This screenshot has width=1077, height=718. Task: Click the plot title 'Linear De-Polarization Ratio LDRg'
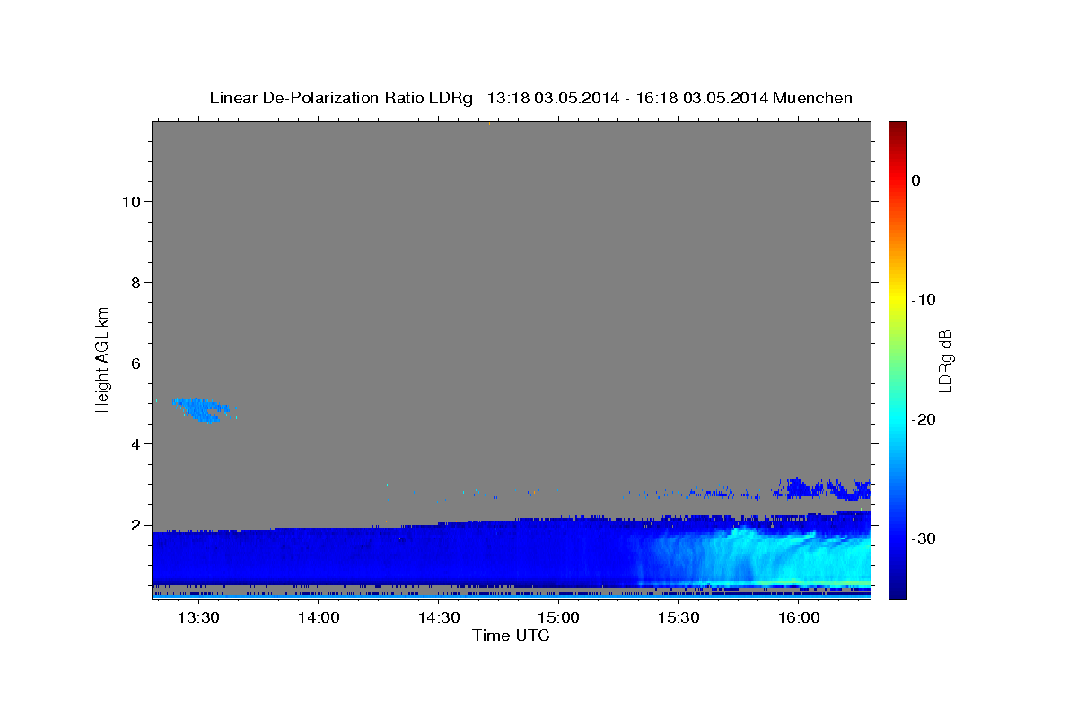point(341,98)
